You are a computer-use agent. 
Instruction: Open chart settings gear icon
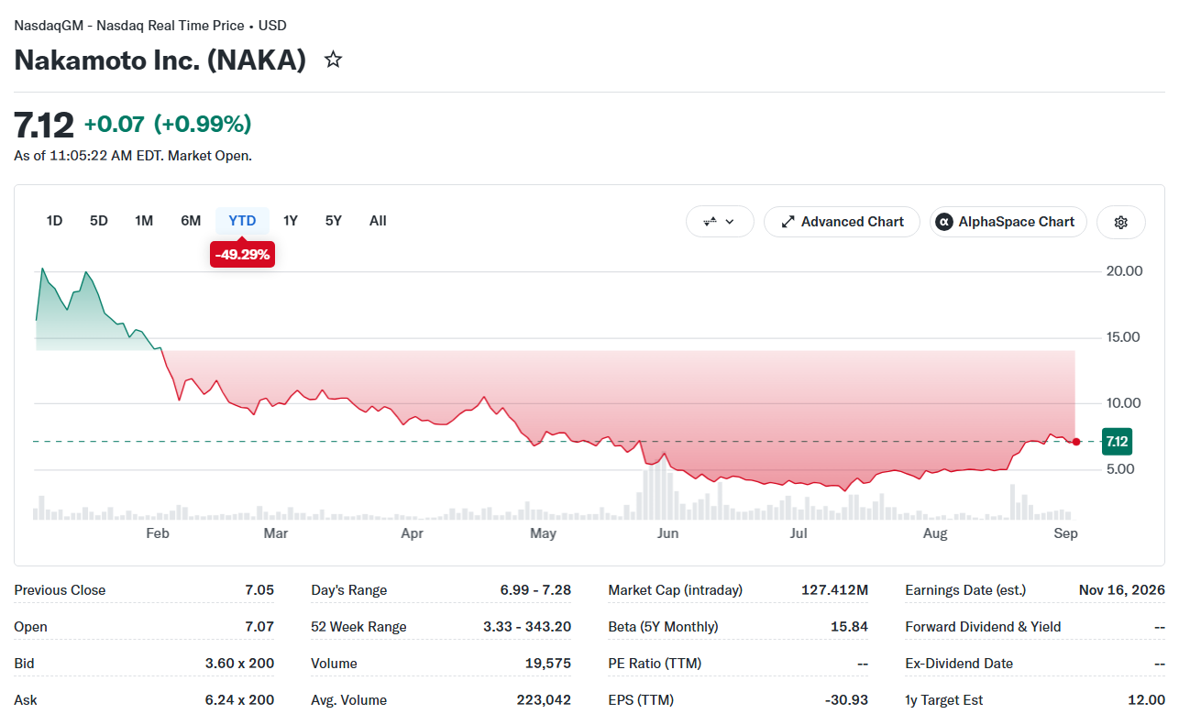1120,222
